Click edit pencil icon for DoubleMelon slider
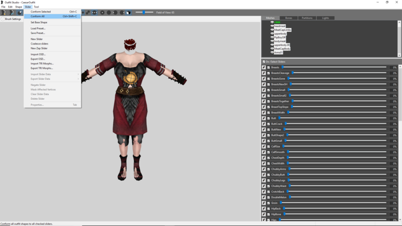The height and width of the screenshot is (226, 402). (x=264, y=197)
